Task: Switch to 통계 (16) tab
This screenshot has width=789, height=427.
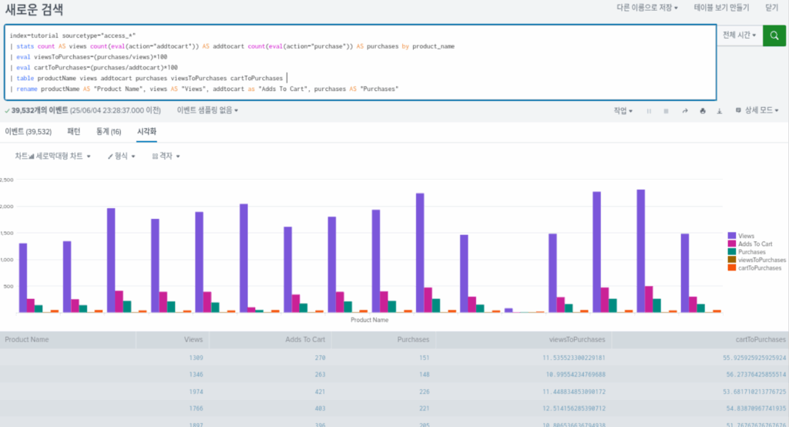Action: (109, 132)
